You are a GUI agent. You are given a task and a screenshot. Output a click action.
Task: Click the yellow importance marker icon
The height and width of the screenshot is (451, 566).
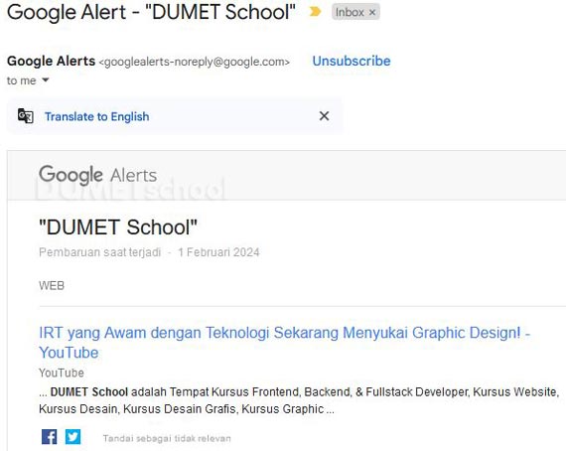[315, 12]
